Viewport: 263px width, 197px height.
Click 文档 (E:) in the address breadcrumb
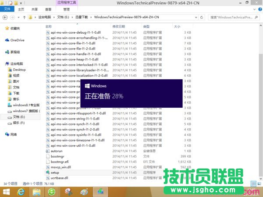point(63,17)
